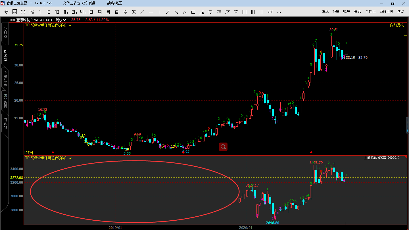This screenshot has width=409, height=230.
Task: Select the golden ratio lines tool
Action: tap(219, 12)
